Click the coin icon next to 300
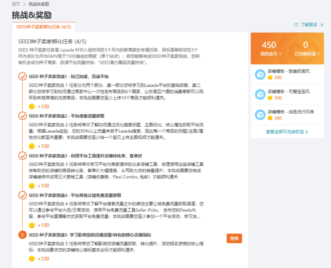Image resolution: width=331 pixels, height=268 pixels. click(x=270, y=118)
